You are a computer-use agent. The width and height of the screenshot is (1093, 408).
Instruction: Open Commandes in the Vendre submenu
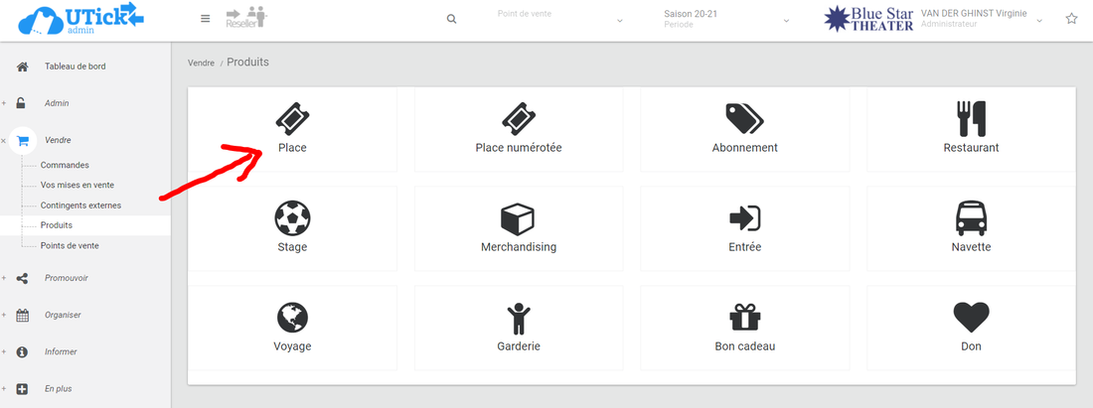click(x=65, y=165)
